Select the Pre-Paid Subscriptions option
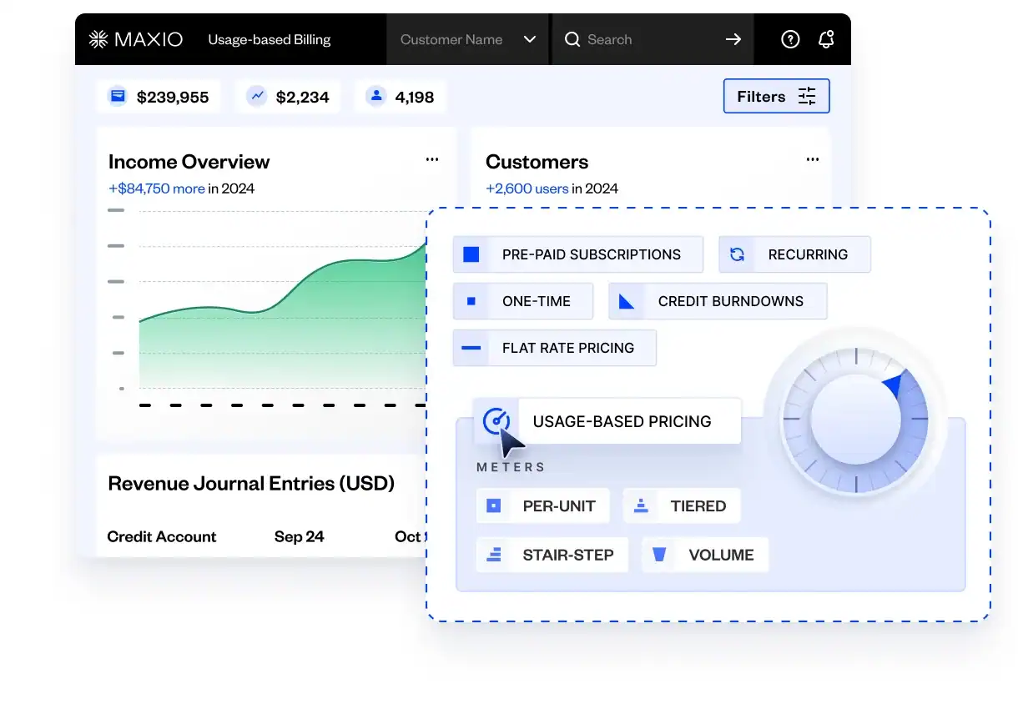The image size is (1018, 714). click(577, 254)
